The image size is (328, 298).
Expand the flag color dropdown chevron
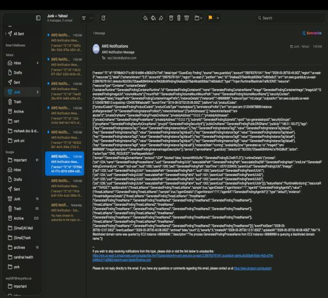[x=218, y=18]
